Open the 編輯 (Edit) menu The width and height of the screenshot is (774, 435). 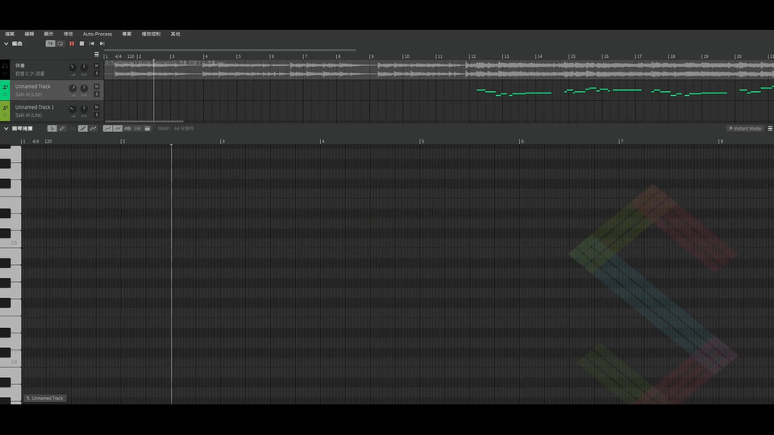pos(29,34)
